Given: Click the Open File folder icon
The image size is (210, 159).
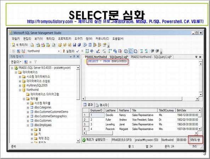Looking at the screenshot, I should click(60, 45).
